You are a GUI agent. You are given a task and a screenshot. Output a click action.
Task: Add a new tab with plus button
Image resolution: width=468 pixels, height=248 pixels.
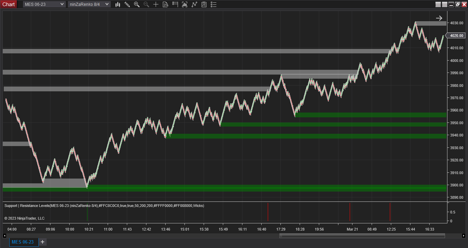pos(43,242)
